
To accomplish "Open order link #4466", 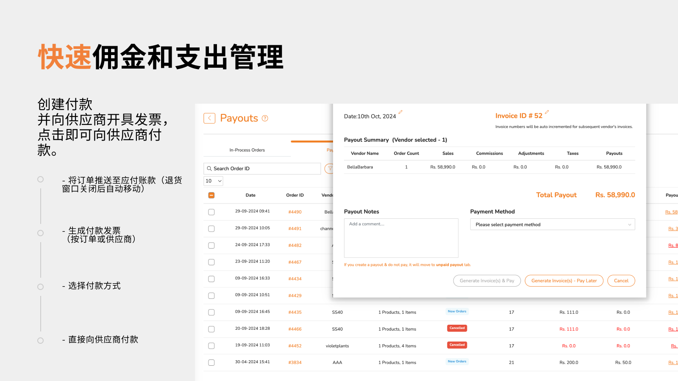I will [x=295, y=329].
